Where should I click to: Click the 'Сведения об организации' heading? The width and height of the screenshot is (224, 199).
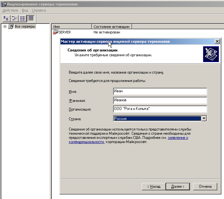click(x=93, y=50)
